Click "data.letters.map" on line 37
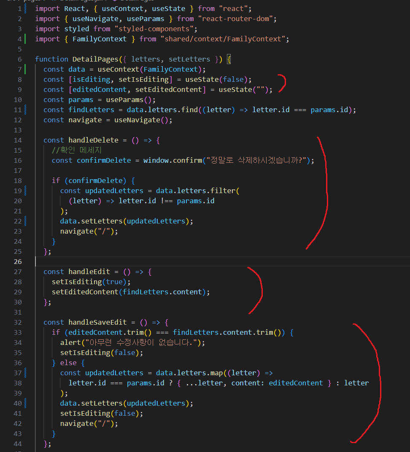The width and height of the screenshot is (410, 452). point(189,373)
